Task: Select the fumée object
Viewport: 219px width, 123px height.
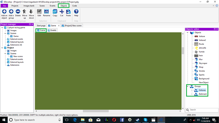Action: (201, 52)
